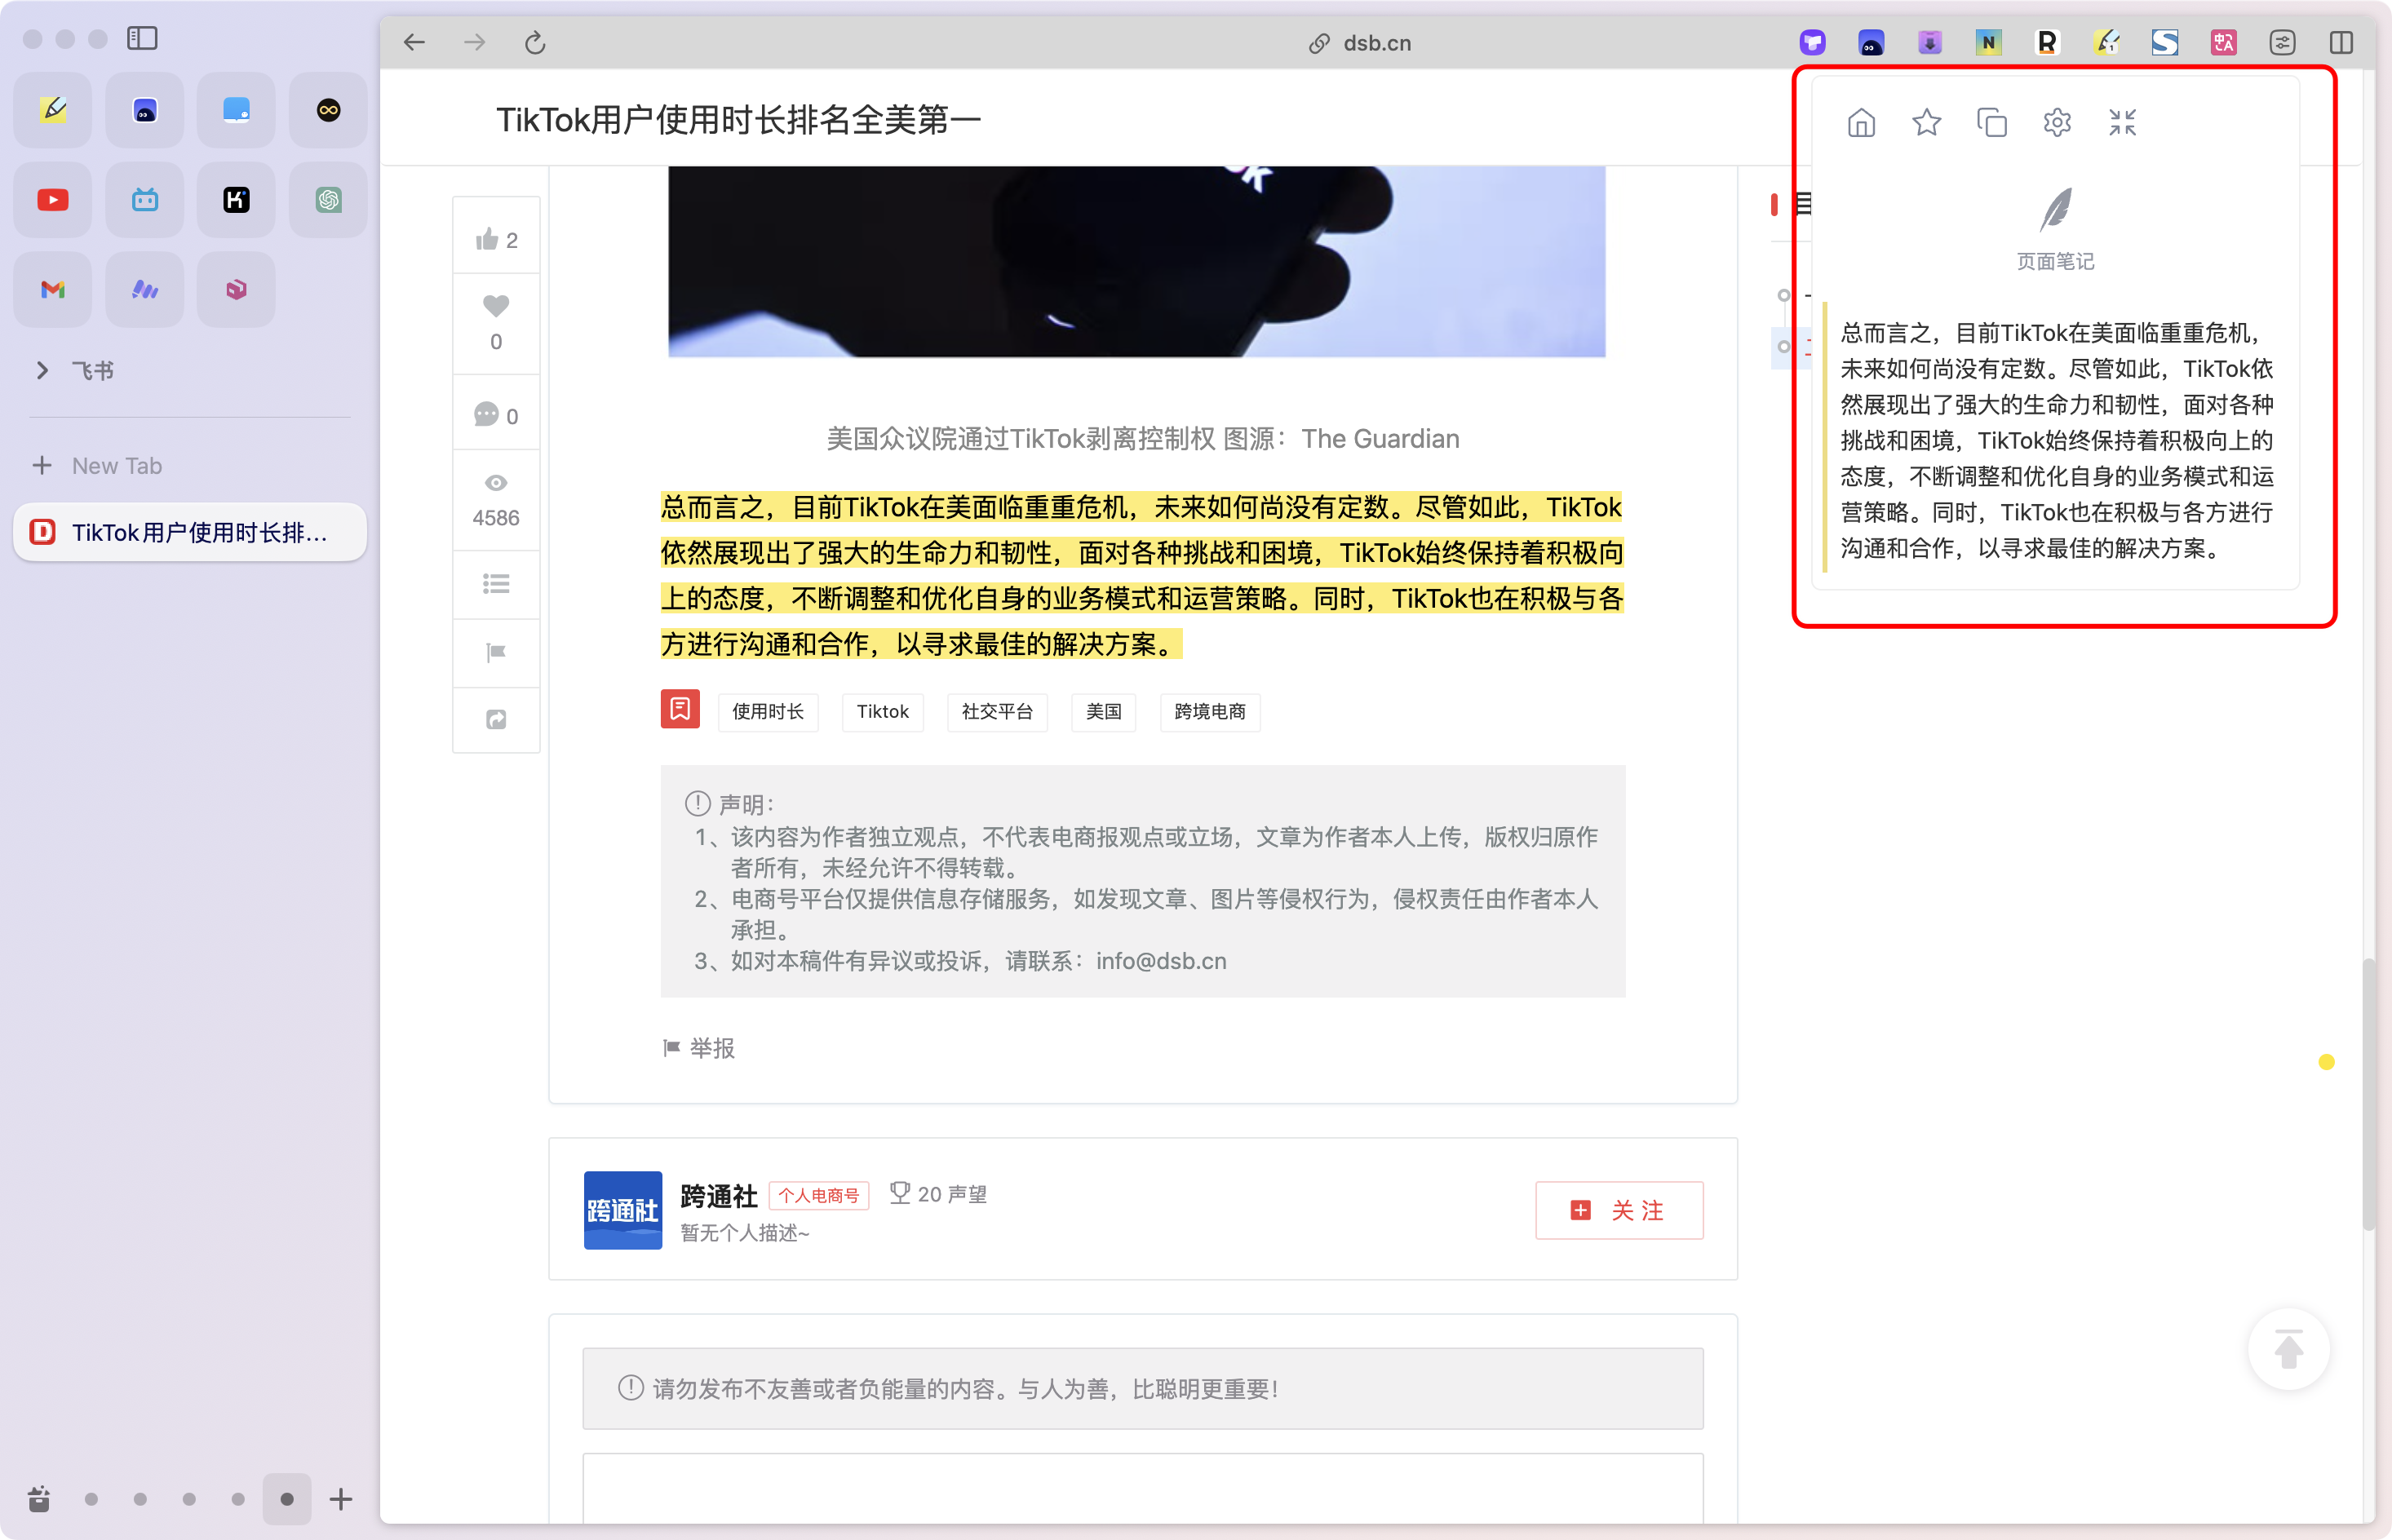The width and height of the screenshot is (2392, 1540).
Task: Like the article with thumbs-up showing 2
Action: coord(496,239)
